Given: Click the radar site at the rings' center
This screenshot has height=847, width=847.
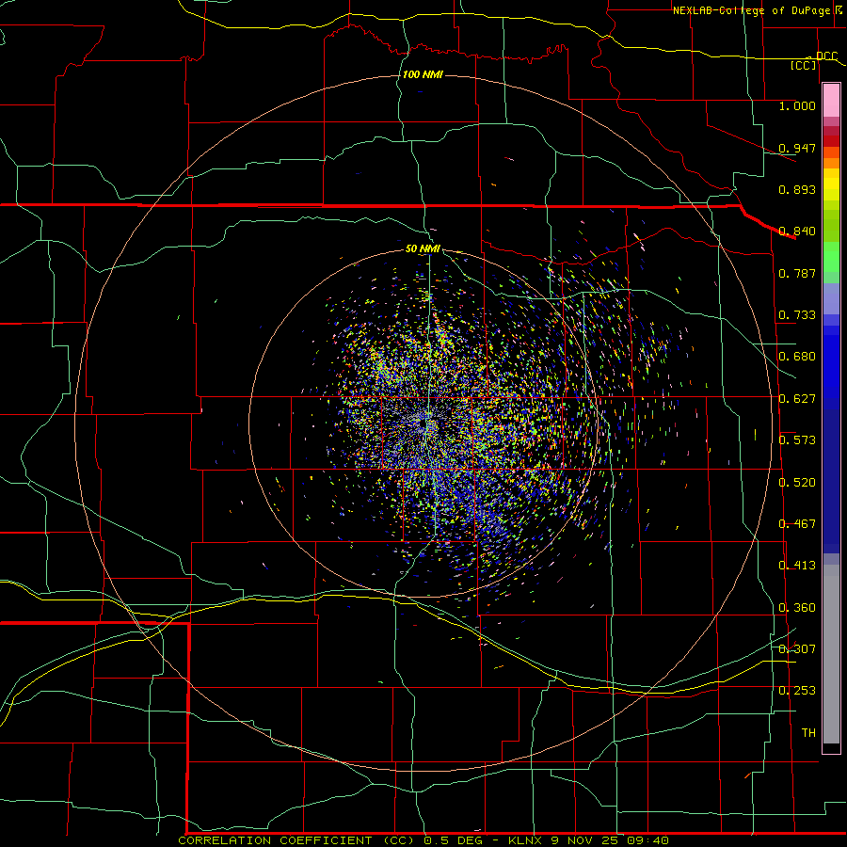Looking at the screenshot, I should click(x=423, y=424).
